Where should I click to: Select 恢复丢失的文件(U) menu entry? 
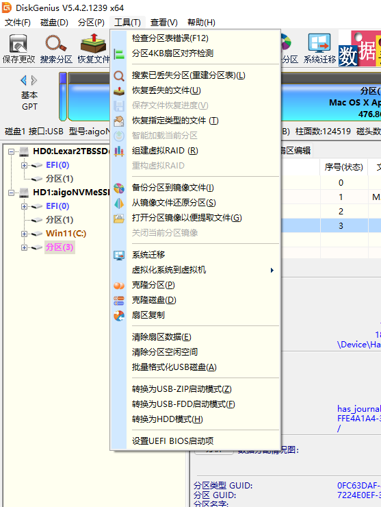(195, 90)
